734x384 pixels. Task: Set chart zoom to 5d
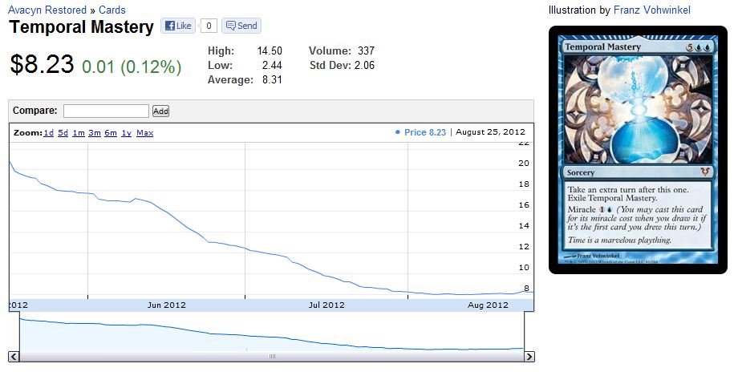click(63, 133)
